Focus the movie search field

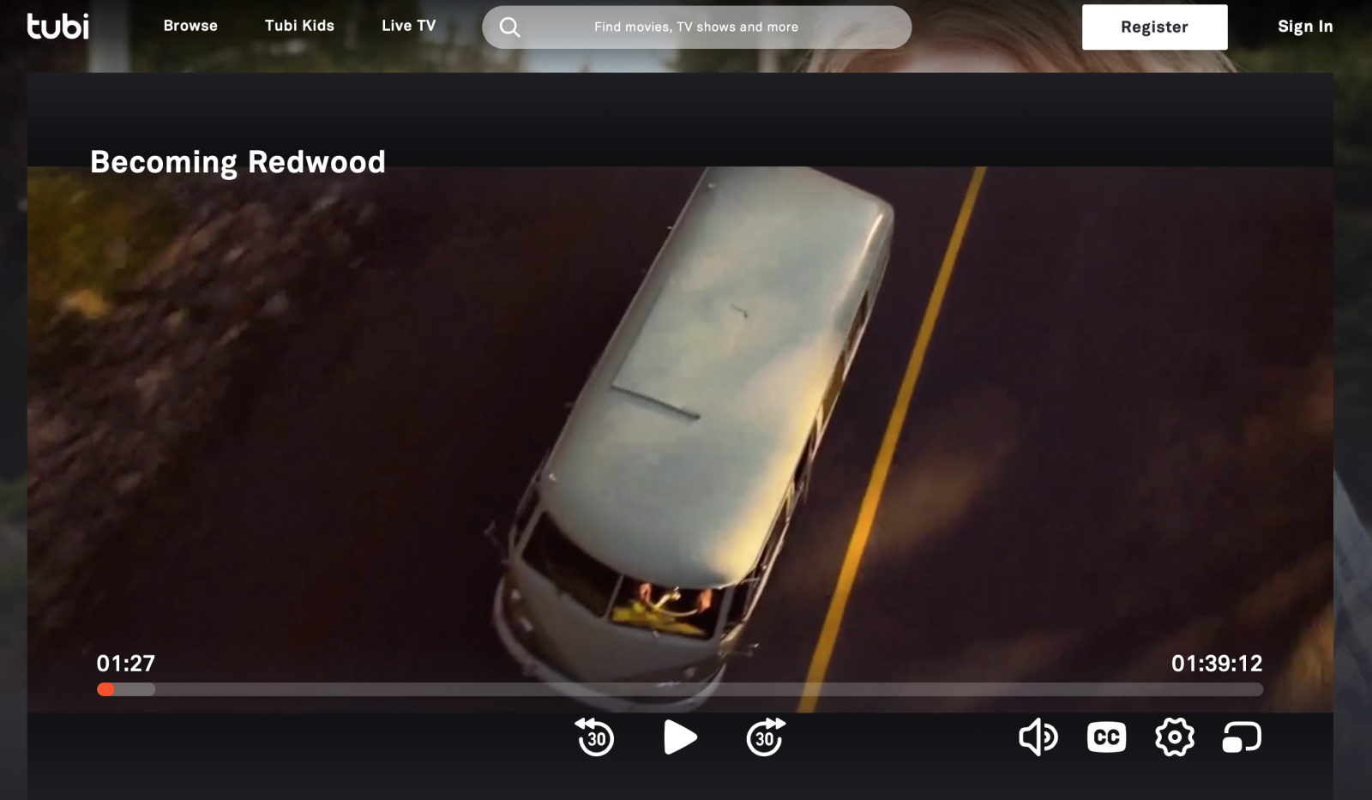695,27
